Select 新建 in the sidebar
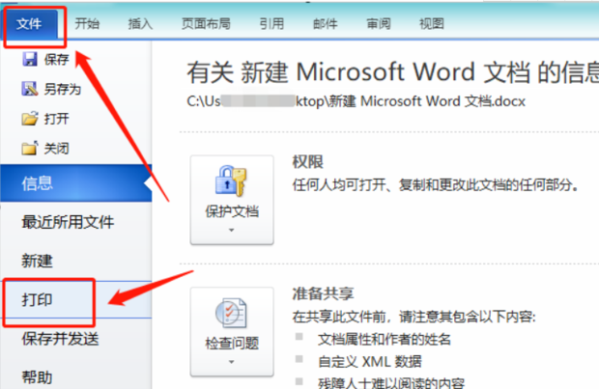This screenshot has width=599, height=389. click(x=37, y=262)
